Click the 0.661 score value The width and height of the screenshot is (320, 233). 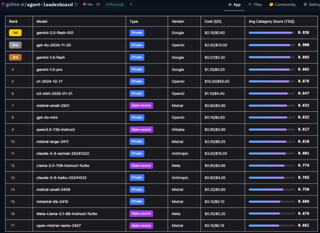click(x=304, y=225)
